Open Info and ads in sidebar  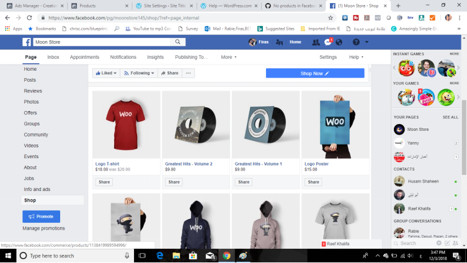(x=37, y=189)
